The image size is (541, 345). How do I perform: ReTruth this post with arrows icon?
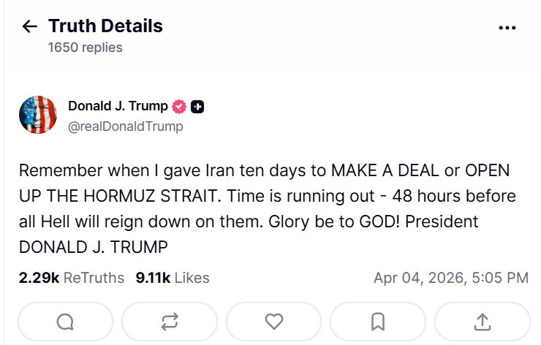pos(170,322)
